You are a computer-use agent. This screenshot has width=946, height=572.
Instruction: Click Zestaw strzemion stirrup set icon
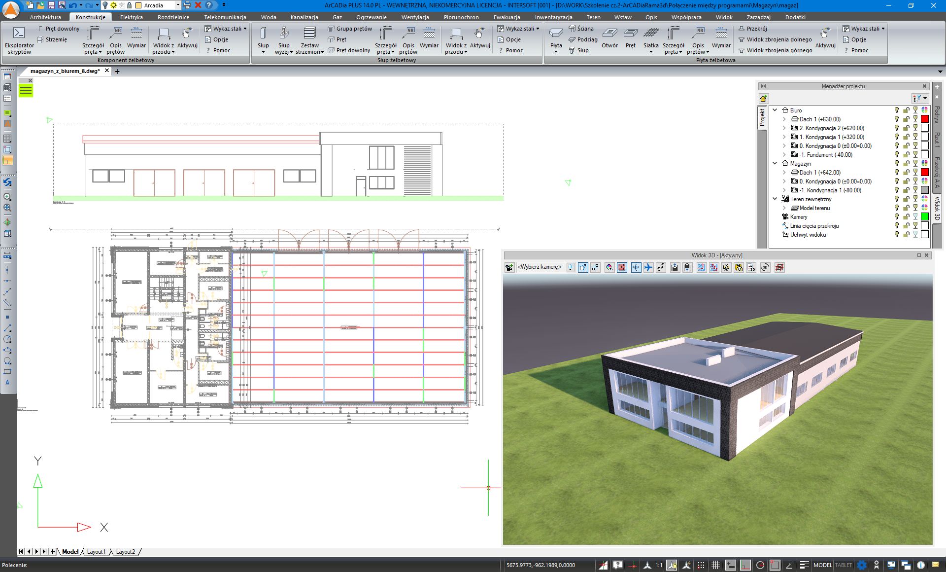[309, 39]
